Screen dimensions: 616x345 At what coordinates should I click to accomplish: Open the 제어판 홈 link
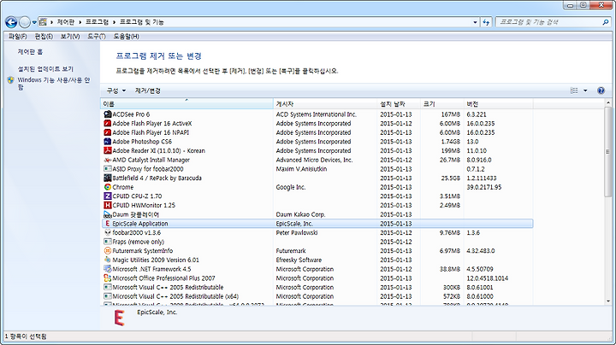pos(30,52)
